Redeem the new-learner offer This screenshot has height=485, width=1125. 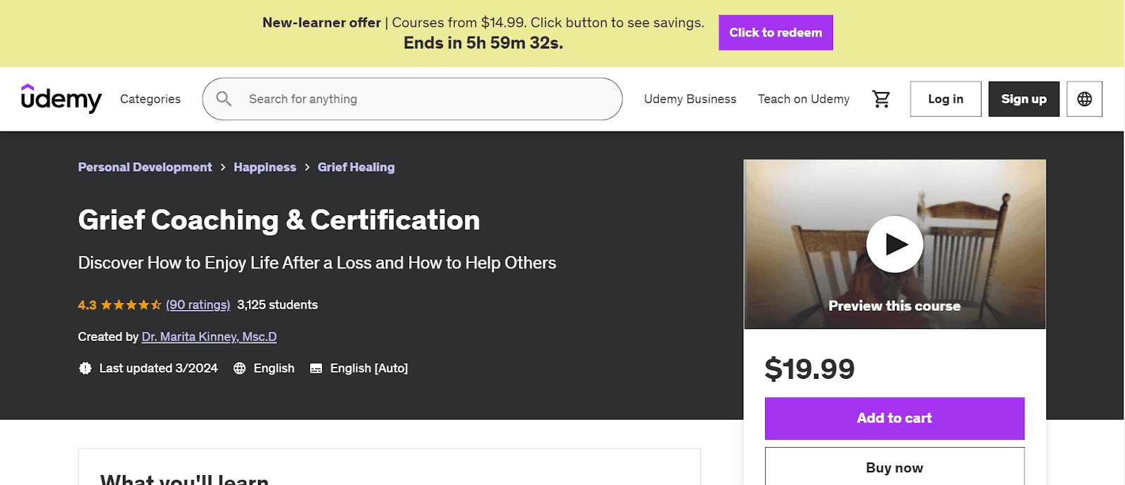pos(776,32)
